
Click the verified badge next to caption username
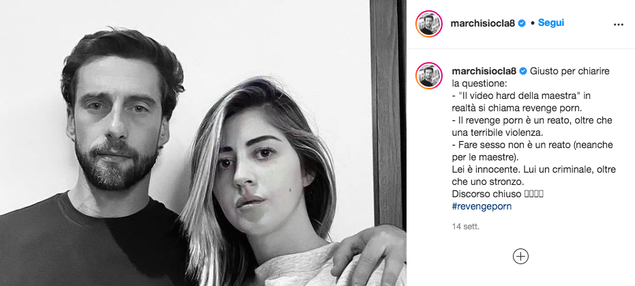523,72
